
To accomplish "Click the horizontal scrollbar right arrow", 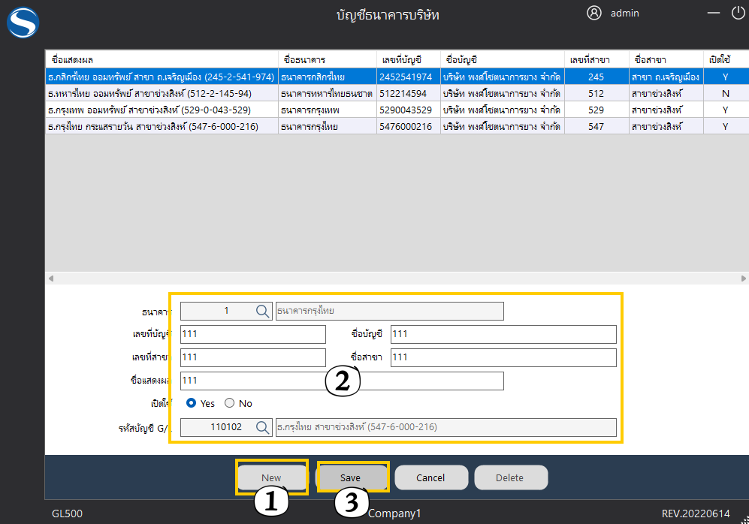I will click(743, 278).
